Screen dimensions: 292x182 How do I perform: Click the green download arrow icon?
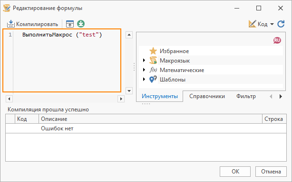pos(81,24)
